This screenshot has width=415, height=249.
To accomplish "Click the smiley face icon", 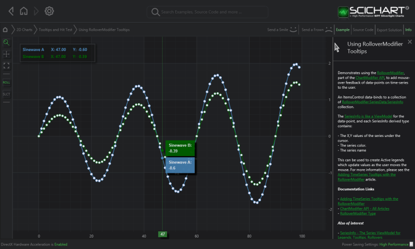I will click(x=293, y=30).
